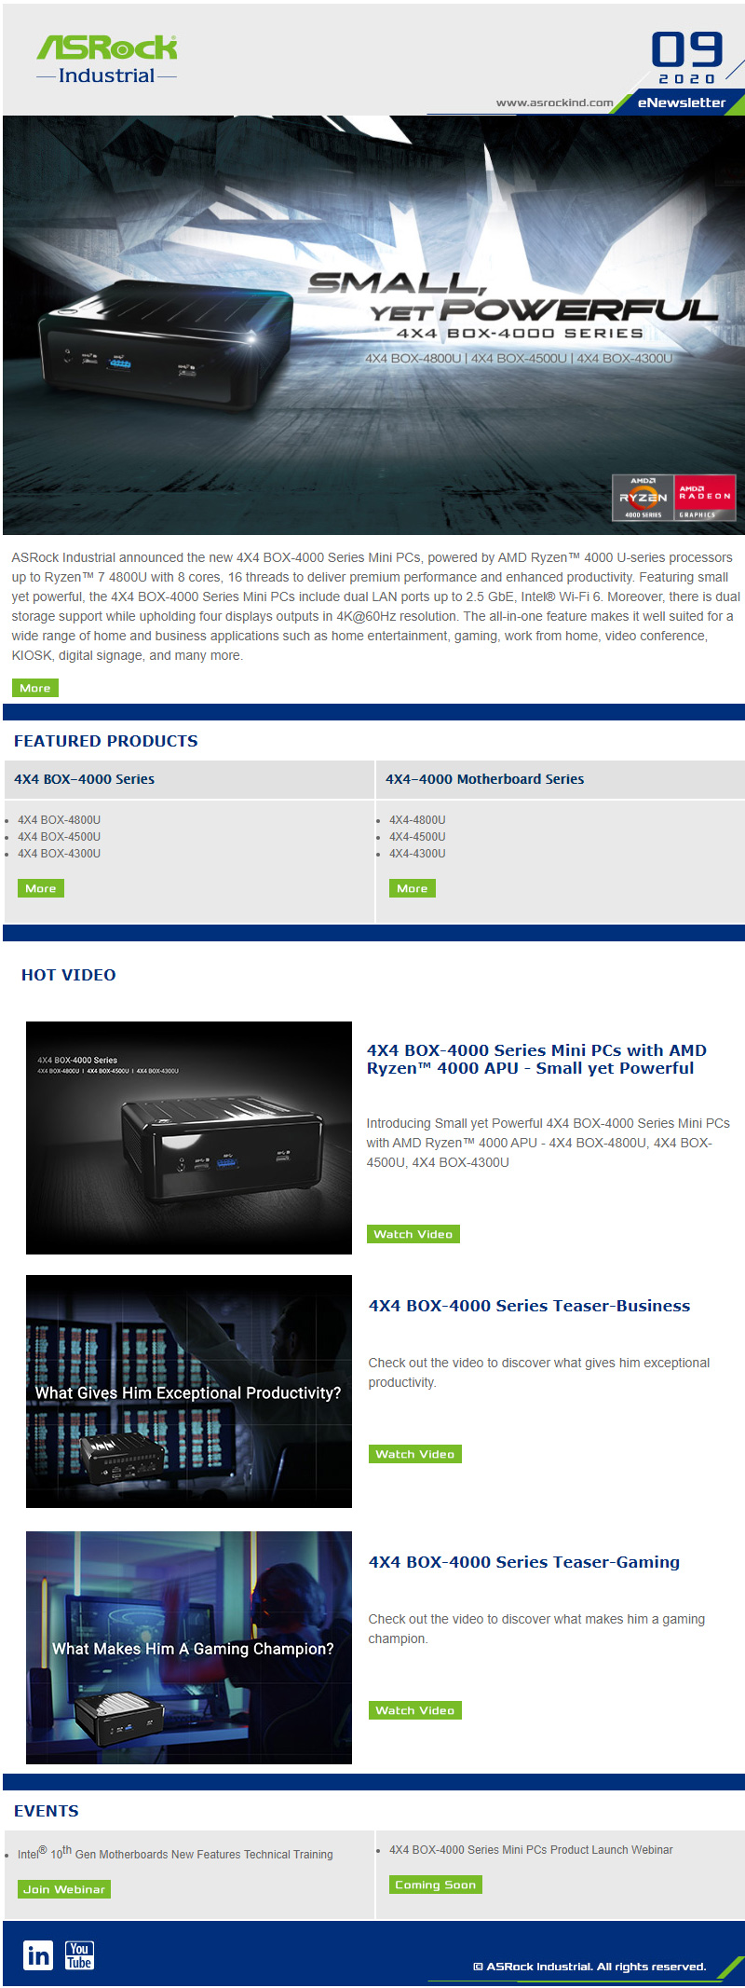The image size is (745, 1988).
Task: Open the LinkedIn icon in footer
Action: [x=38, y=1954]
